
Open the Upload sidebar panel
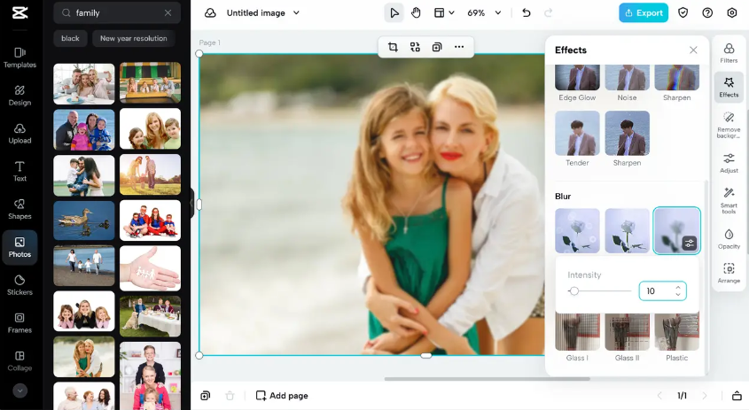coord(20,134)
